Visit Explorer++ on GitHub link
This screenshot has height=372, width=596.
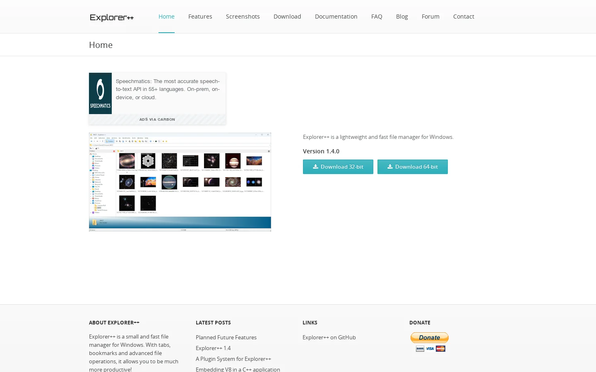(x=329, y=337)
